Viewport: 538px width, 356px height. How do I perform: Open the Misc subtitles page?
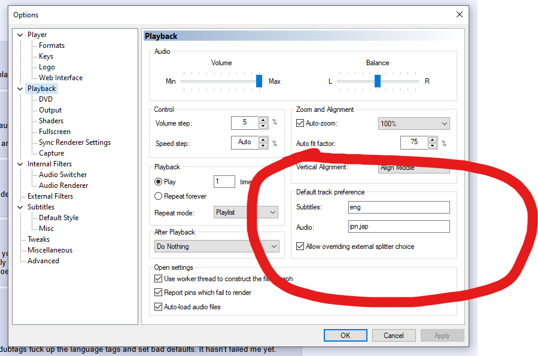(x=46, y=229)
